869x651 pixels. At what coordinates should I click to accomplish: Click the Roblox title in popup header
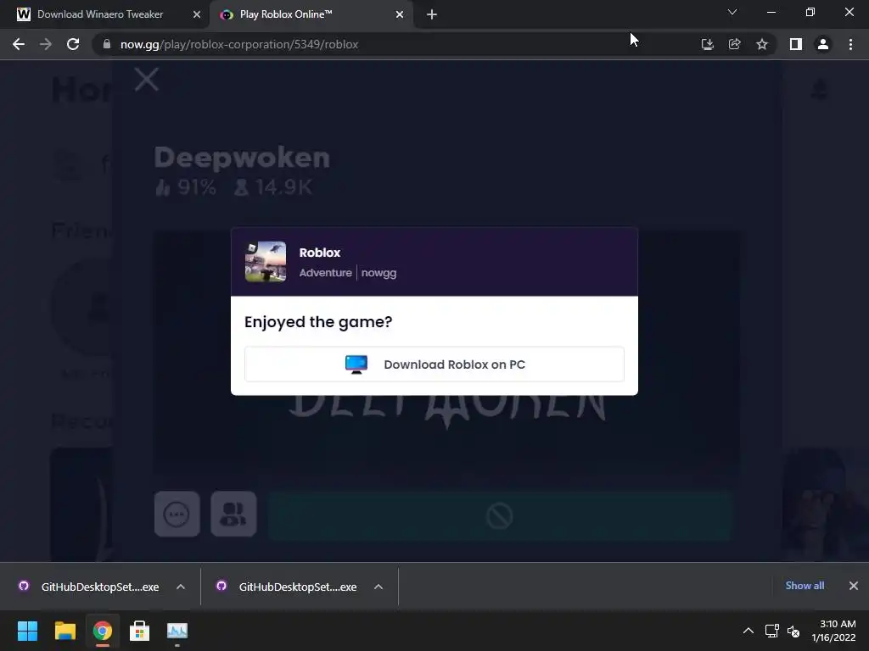[320, 253]
